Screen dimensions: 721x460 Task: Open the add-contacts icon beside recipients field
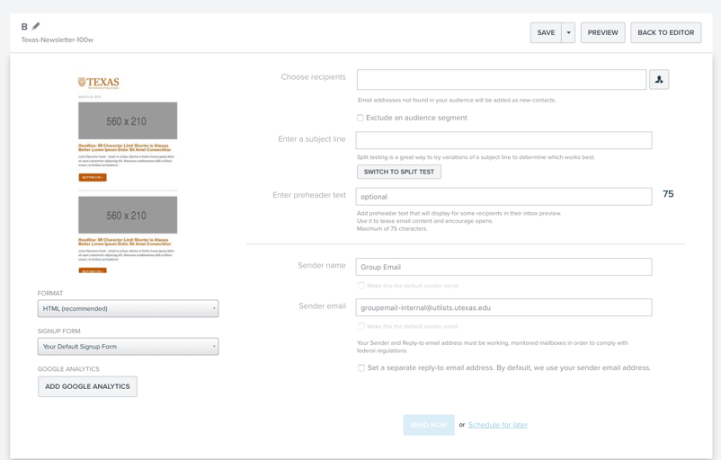[659, 79]
